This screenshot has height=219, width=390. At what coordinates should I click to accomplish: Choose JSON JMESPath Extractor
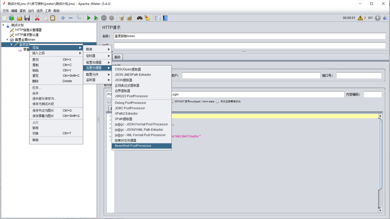pyautogui.click(x=142, y=75)
